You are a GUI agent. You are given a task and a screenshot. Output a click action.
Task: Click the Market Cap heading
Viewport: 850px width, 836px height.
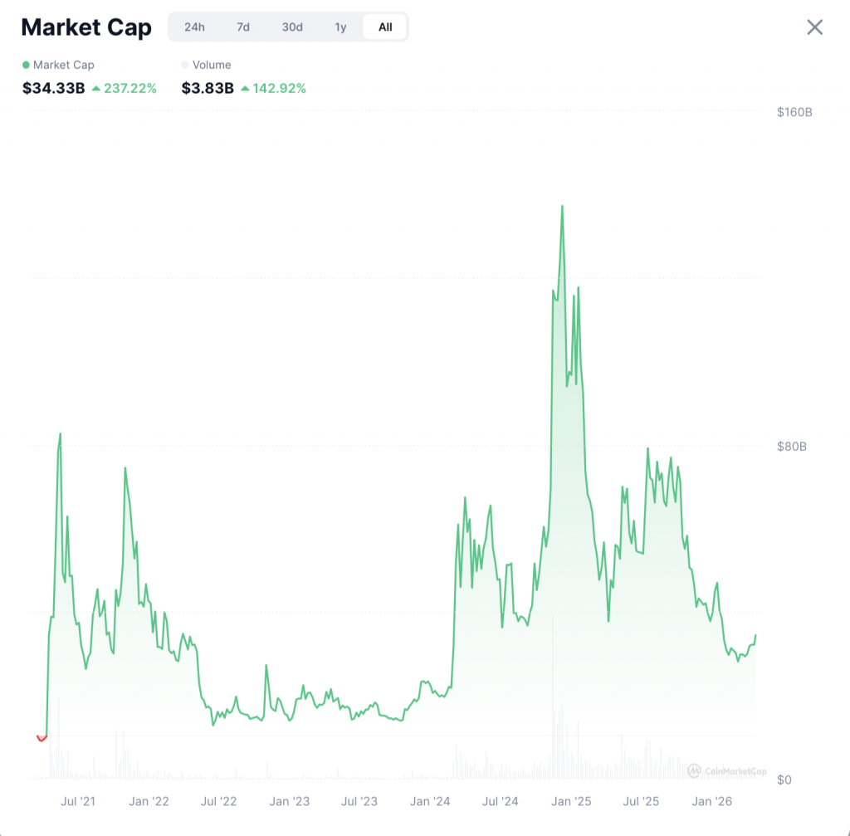(x=86, y=27)
